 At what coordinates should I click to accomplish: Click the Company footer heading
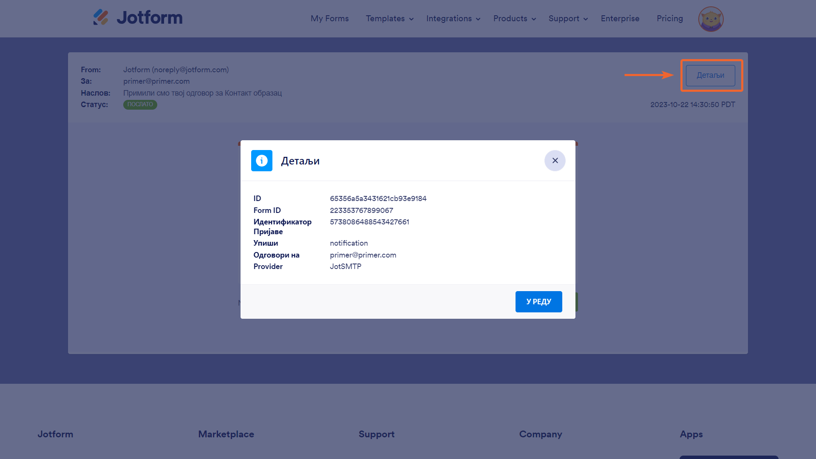[x=540, y=434]
